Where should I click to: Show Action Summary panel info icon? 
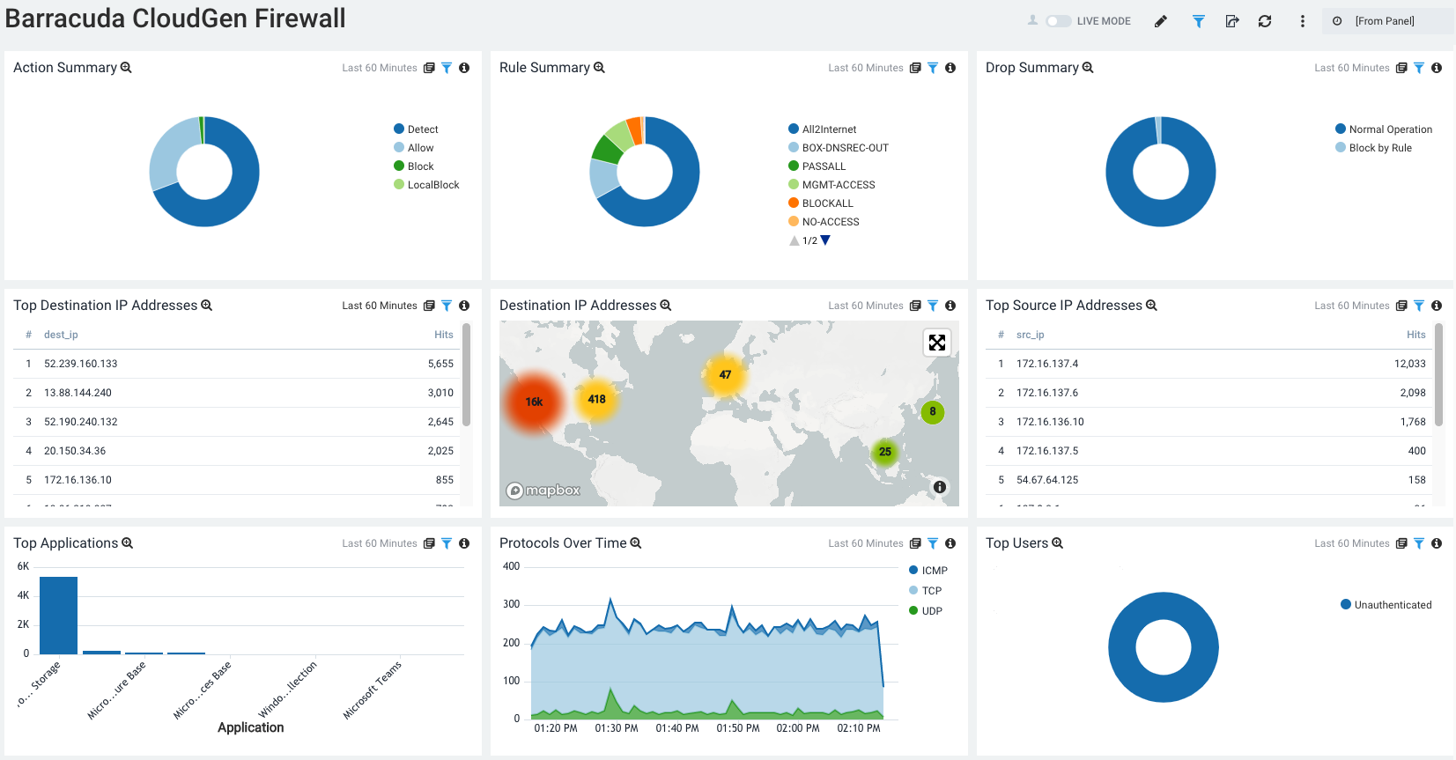tap(464, 68)
